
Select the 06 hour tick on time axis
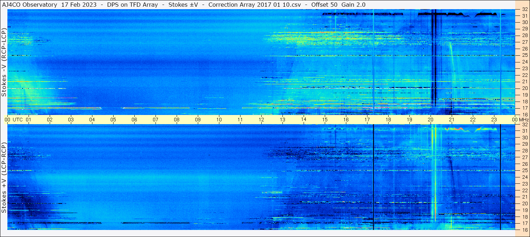click(134, 120)
